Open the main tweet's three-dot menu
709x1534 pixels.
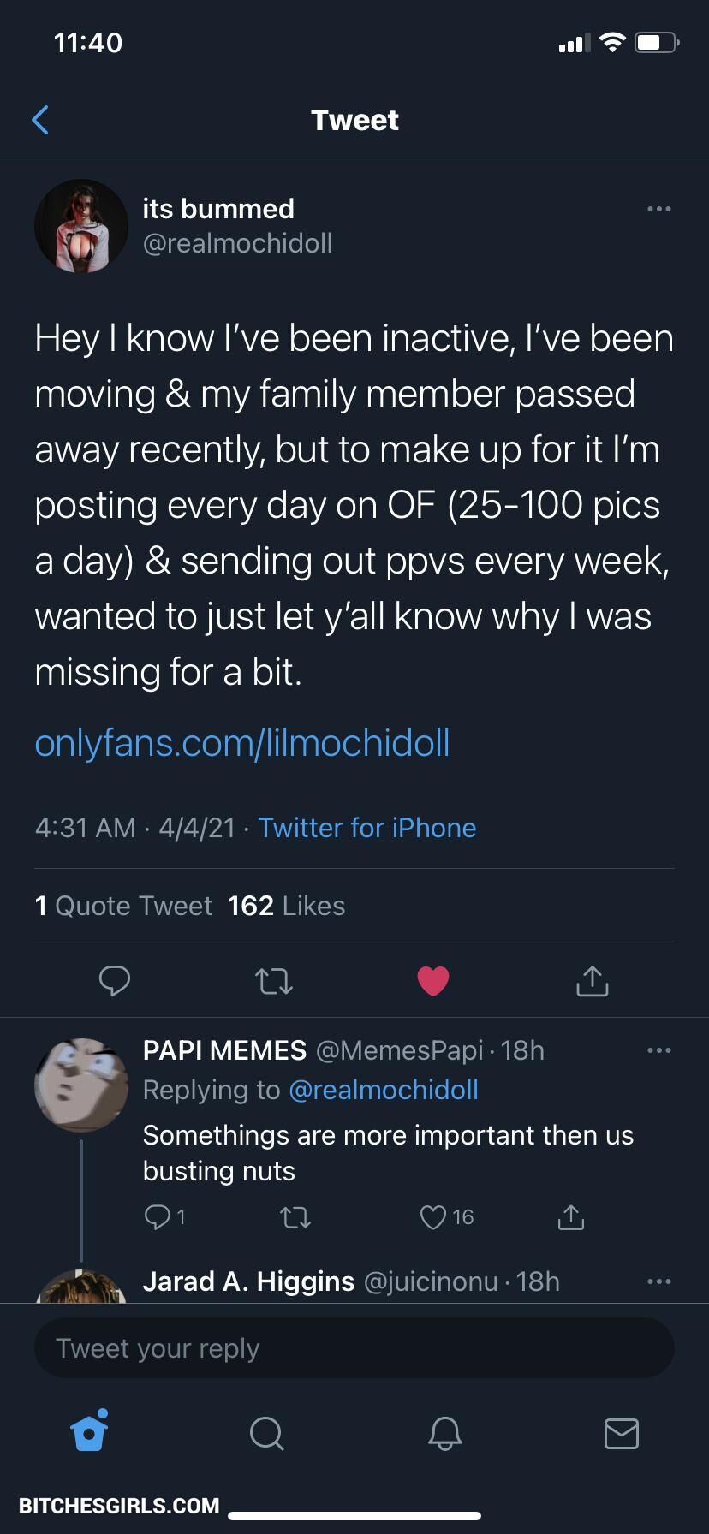point(658,209)
